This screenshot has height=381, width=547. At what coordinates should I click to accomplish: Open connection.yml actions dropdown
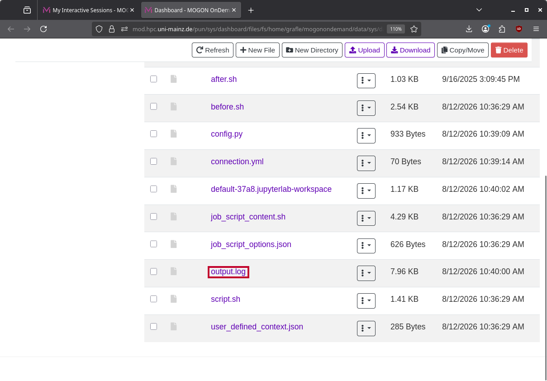pos(366,163)
